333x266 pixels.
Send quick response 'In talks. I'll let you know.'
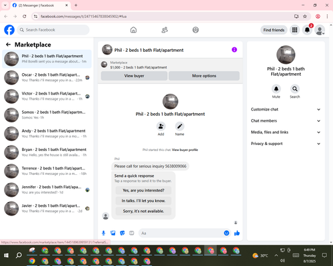coord(143,201)
